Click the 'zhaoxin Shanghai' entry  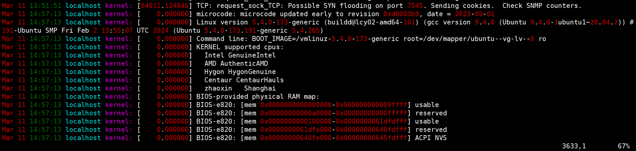click(x=240, y=88)
